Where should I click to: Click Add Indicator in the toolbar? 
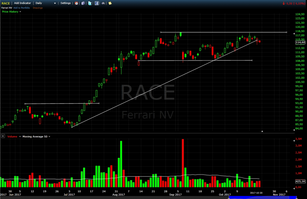point(23,3)
